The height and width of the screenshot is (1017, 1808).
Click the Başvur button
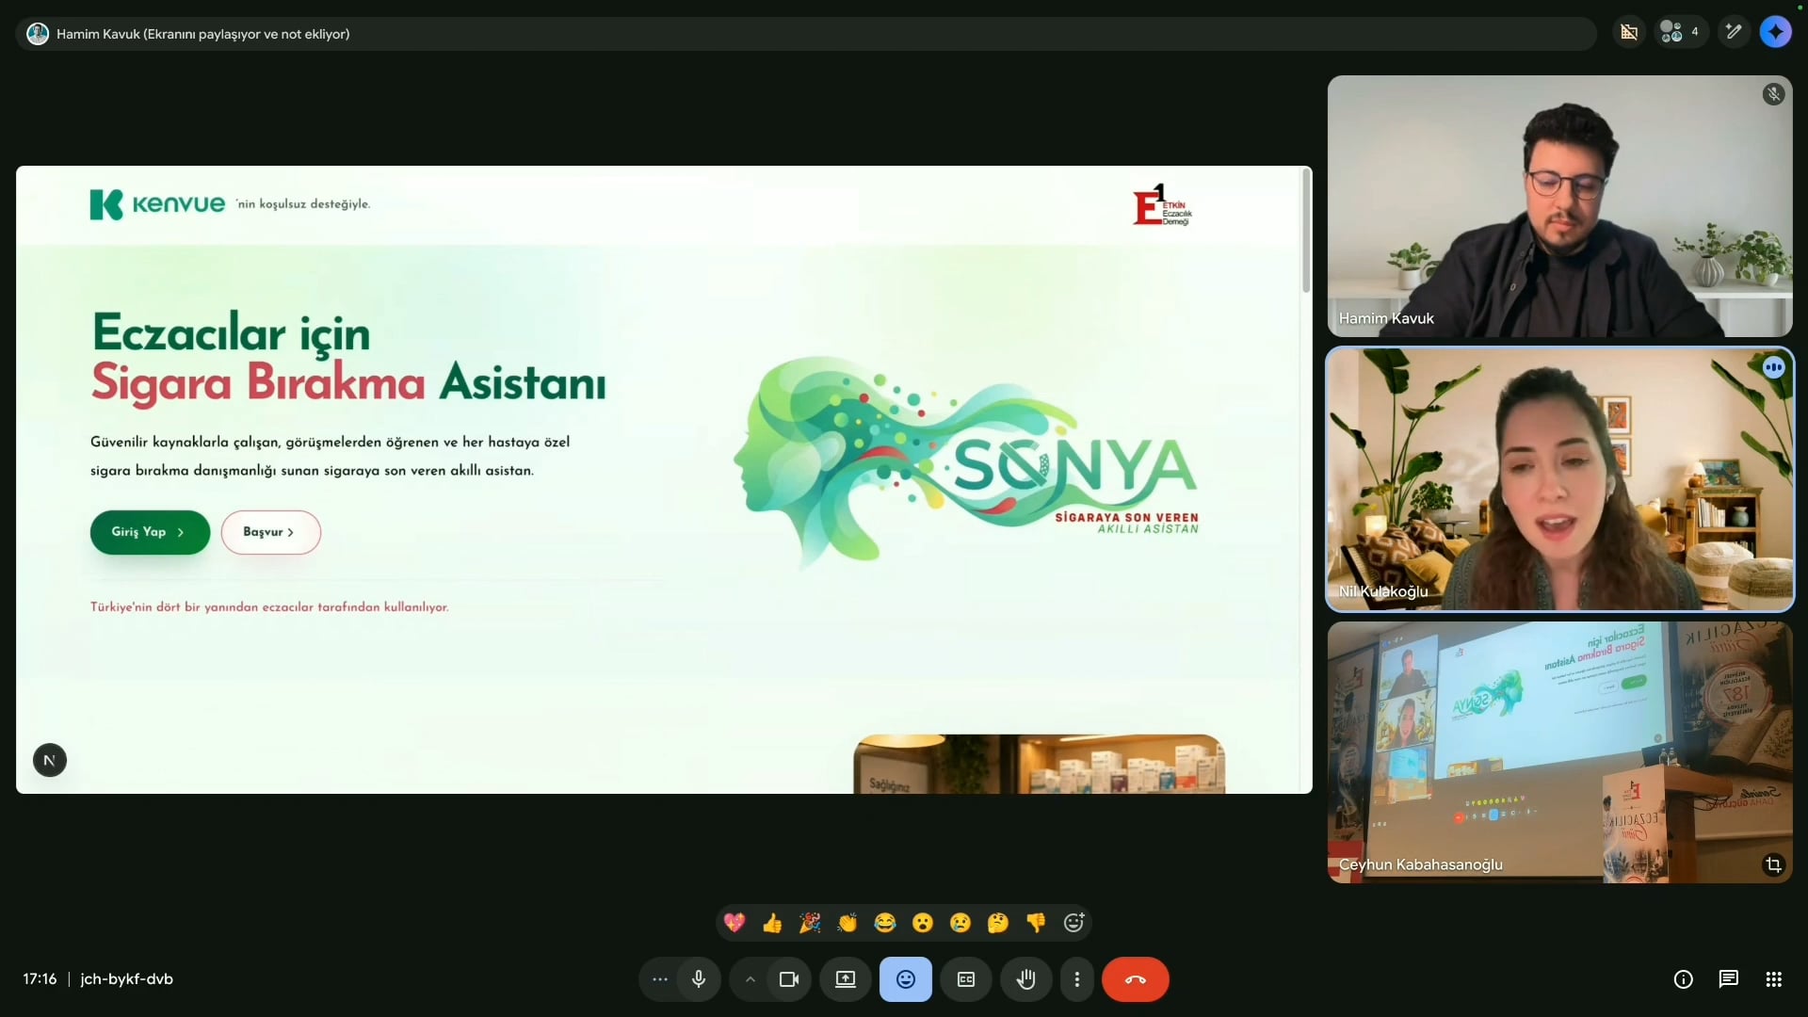(271, 532)
